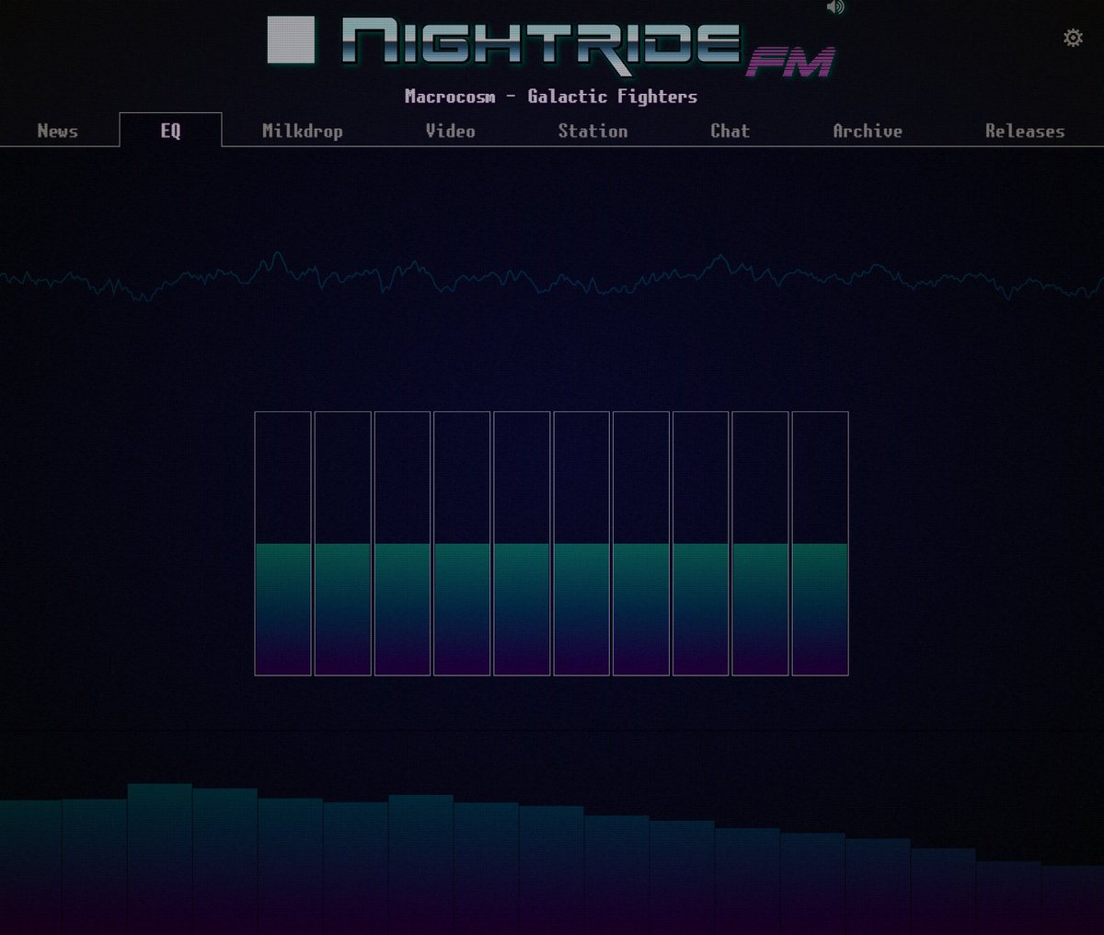
Task: Open settings via the gear icon
Action: tap(1073, 38)
